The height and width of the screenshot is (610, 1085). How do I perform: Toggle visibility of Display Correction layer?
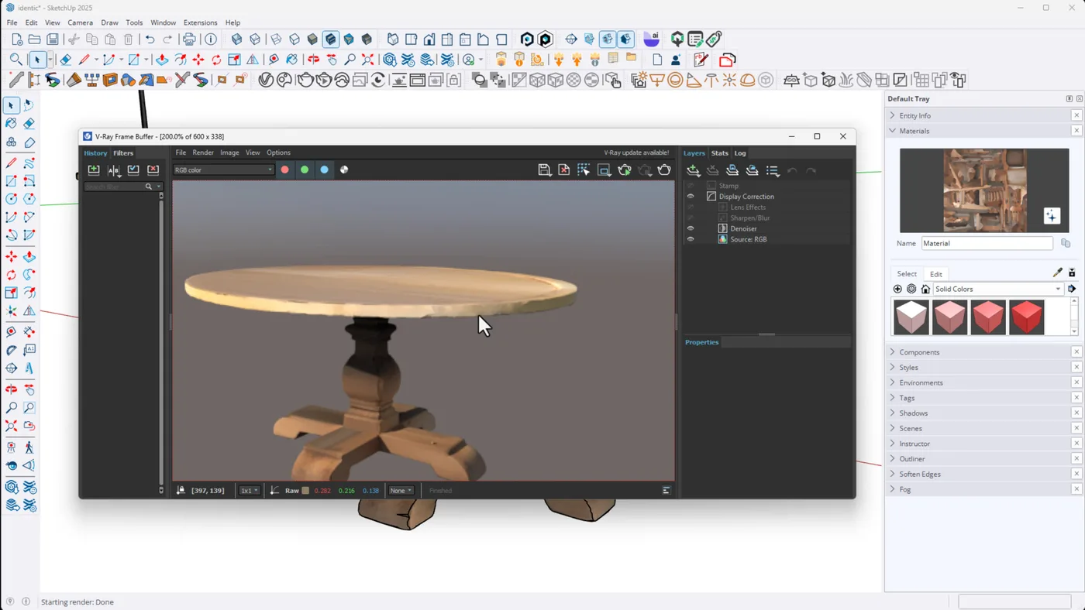click(x=691, y=197)
